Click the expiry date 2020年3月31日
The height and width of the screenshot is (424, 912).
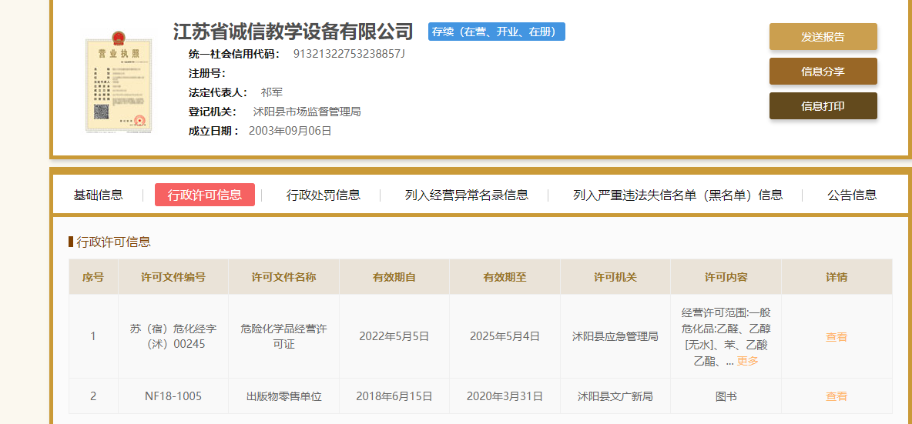[505, 396]
